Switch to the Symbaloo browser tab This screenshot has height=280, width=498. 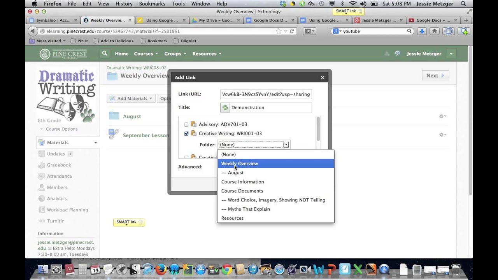coord(54,20)
